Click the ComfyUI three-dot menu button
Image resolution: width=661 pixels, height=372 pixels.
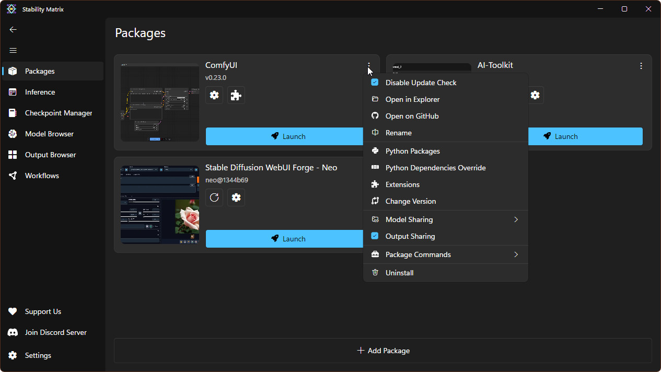coord(369,66)
